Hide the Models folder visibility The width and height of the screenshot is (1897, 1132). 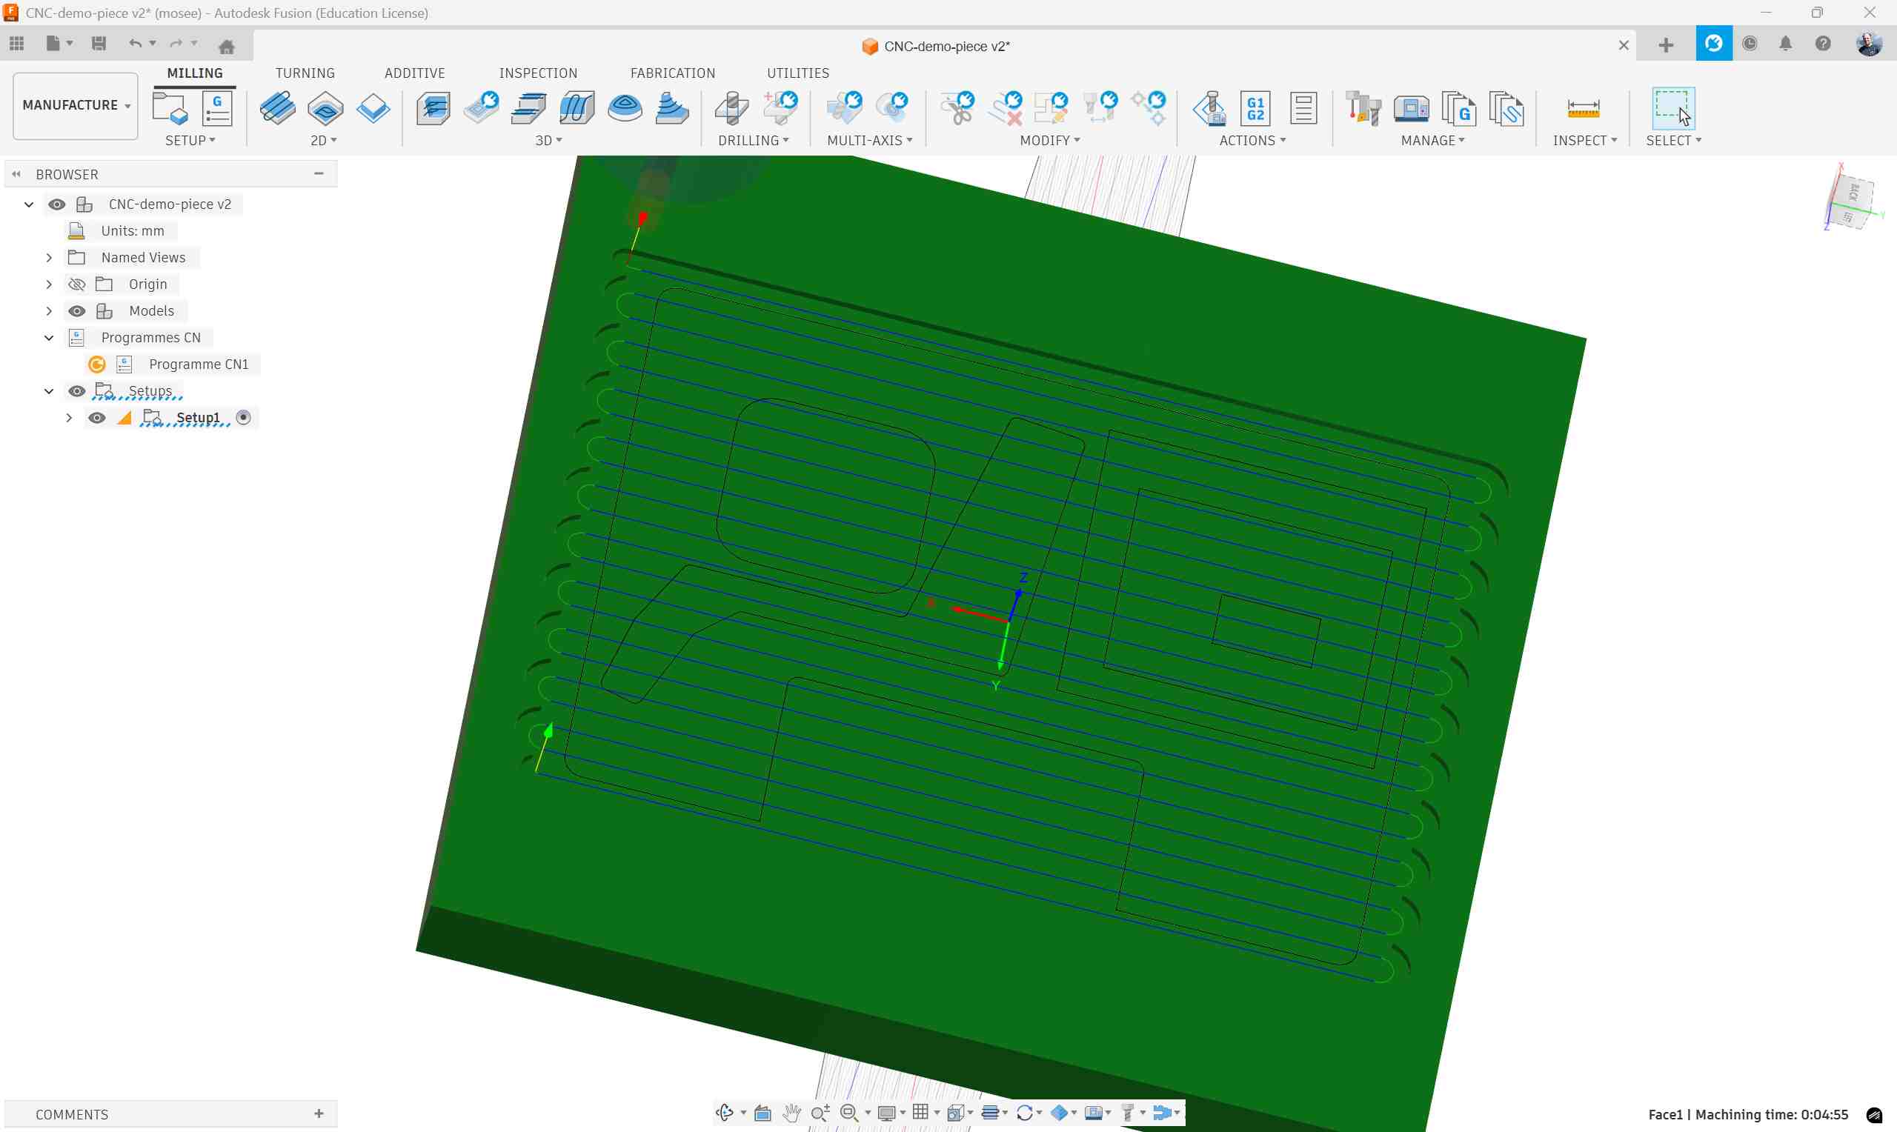(x=77, y=311)
